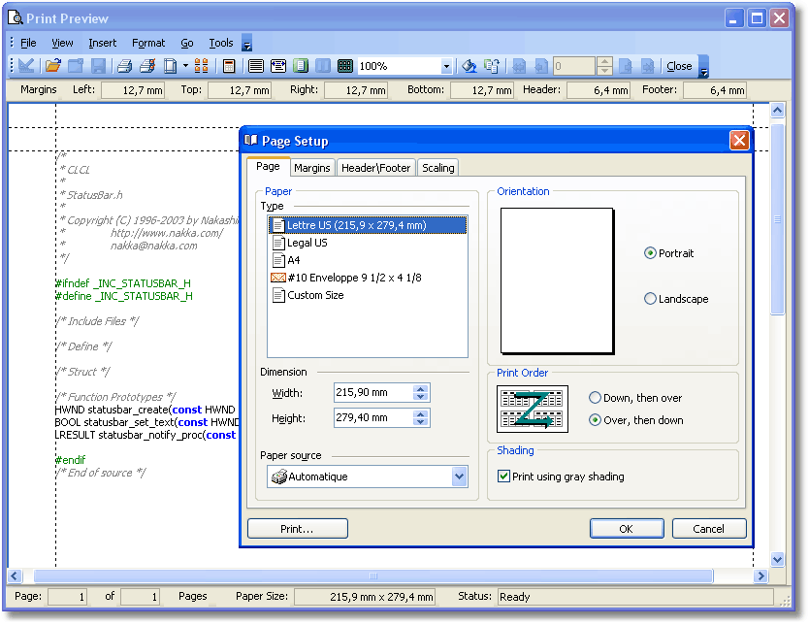Decrease the Width spinner value

(x=420, y=396)
